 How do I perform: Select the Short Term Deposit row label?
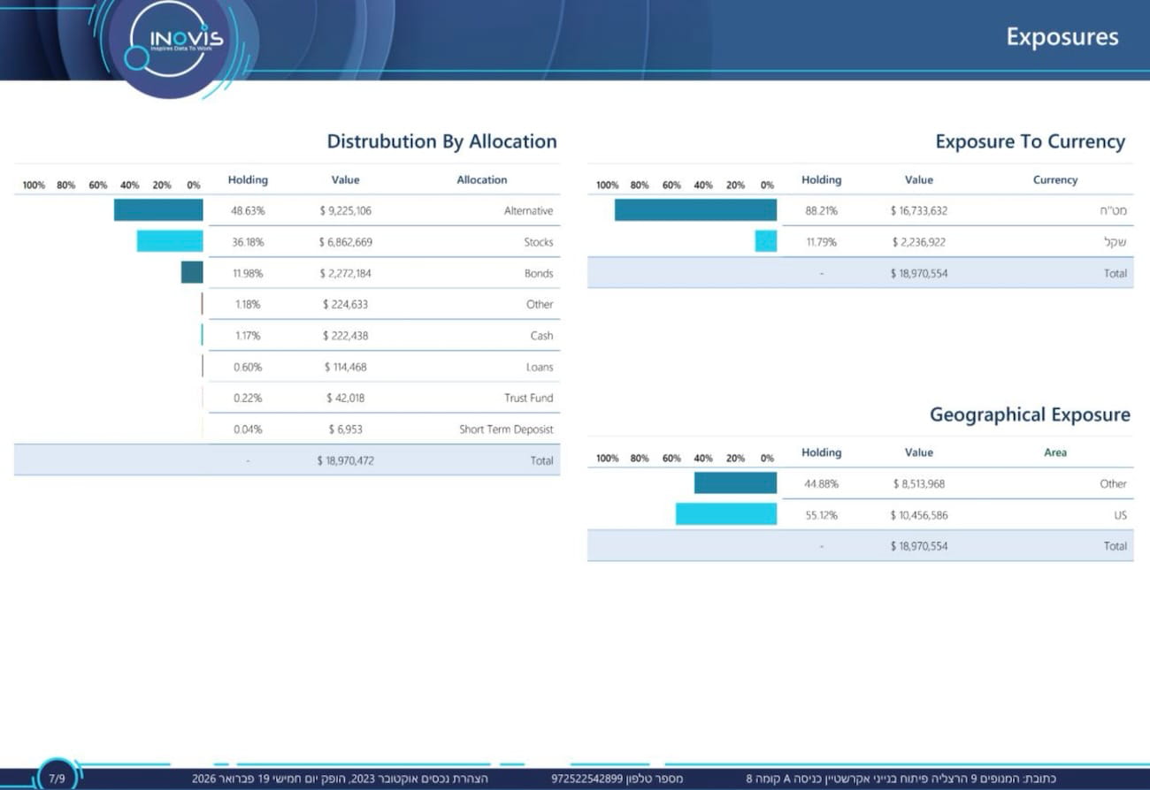pyautogui.click(x=506, y=429)
